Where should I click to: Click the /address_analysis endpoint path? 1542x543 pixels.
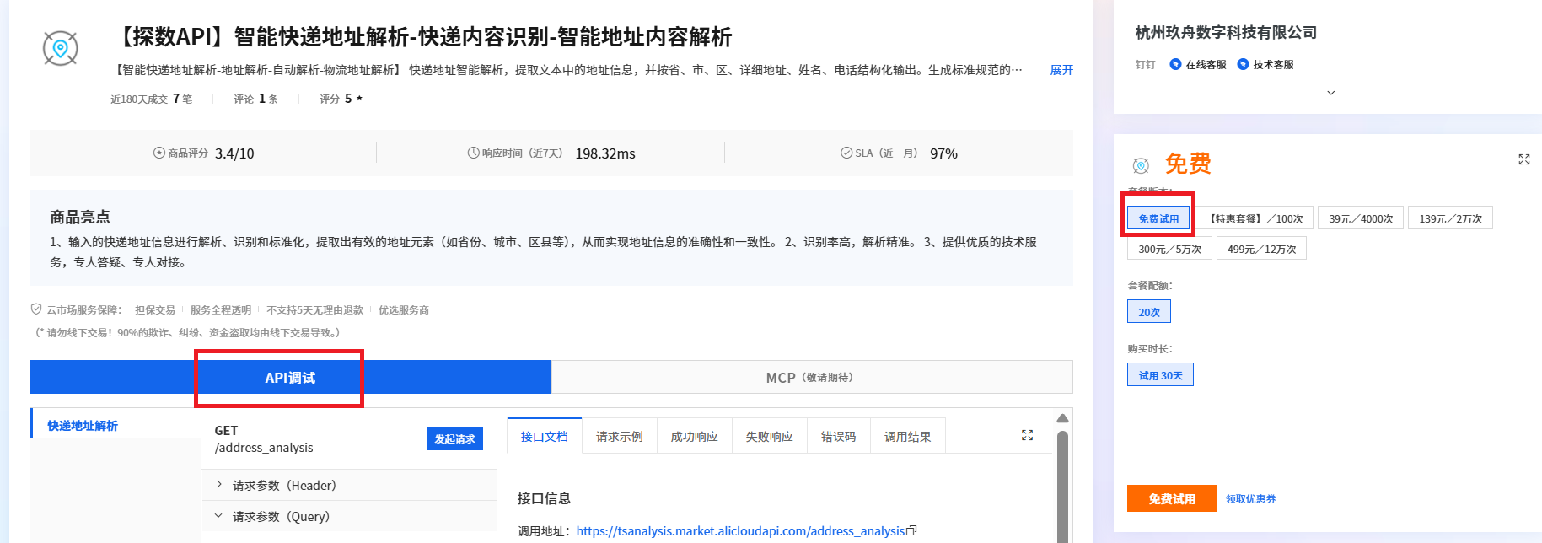click(264, 448)
